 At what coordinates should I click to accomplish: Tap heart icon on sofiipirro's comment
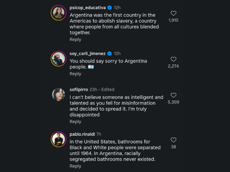tap(173, 95)
